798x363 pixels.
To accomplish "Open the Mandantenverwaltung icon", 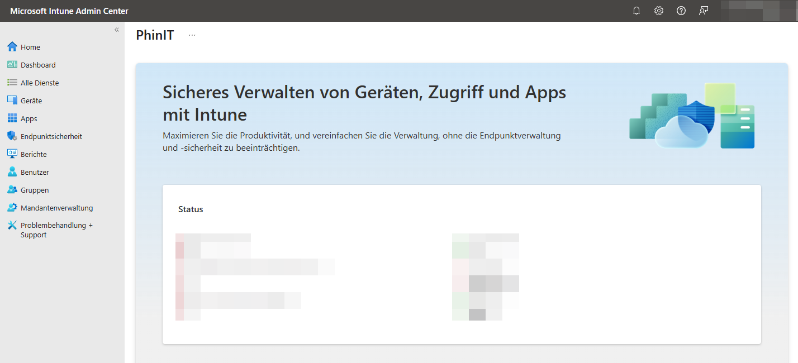I will [12, 208].
